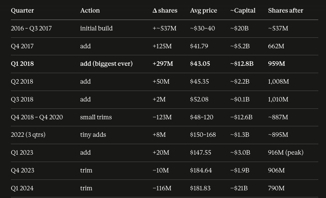Select the −116M shares change cell
The image size is (326, 198).
[x=162, y=188]
